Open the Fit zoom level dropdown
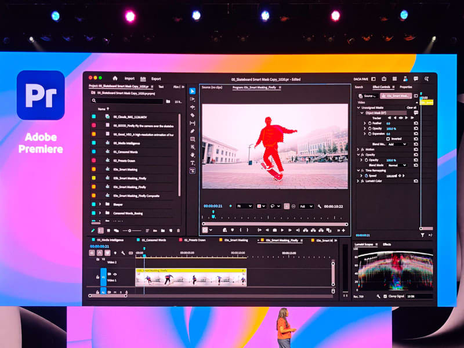 [244, 206]
